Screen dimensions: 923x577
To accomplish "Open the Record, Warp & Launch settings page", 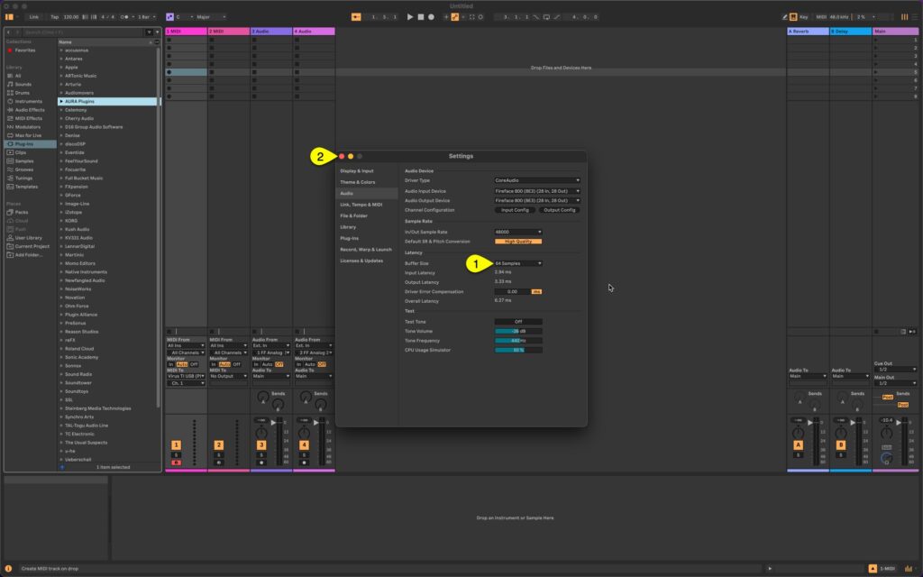I will pos(367,250).
